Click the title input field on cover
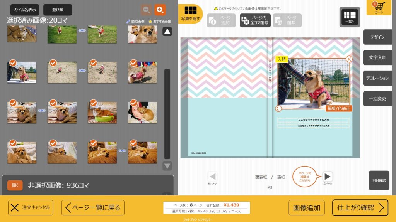The width and height of the screenshot is (396, 222). click(313, 120)
